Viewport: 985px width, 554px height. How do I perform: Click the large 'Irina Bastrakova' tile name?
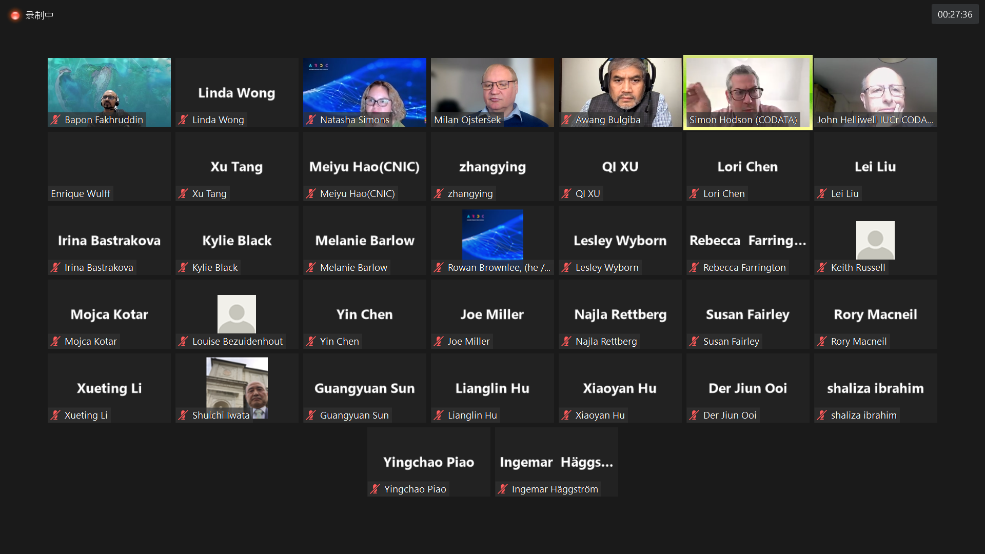(x=109, y=241)
